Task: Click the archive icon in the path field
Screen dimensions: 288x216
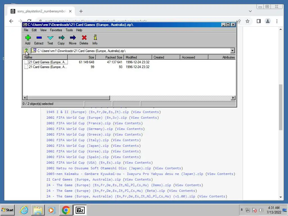Action: pyautogui.click(x=34, y=51)
